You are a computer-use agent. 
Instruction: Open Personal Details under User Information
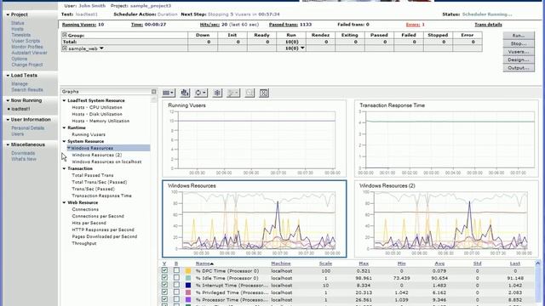click(28, 128)
